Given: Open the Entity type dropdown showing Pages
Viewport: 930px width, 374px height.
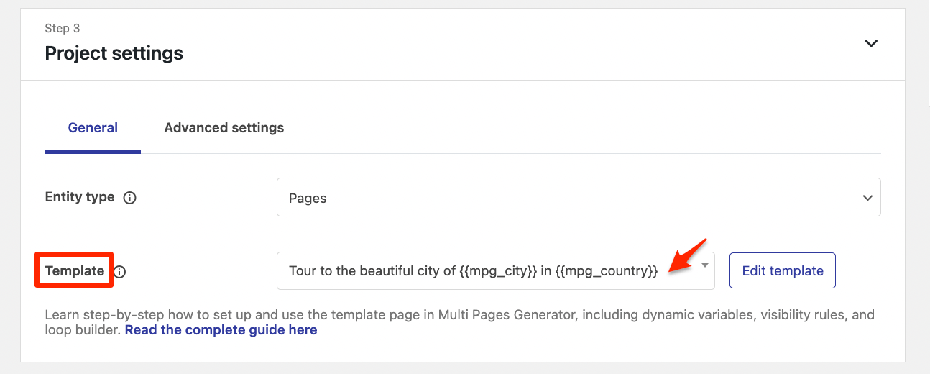Looking at the screenshot, I should point(578,198).
